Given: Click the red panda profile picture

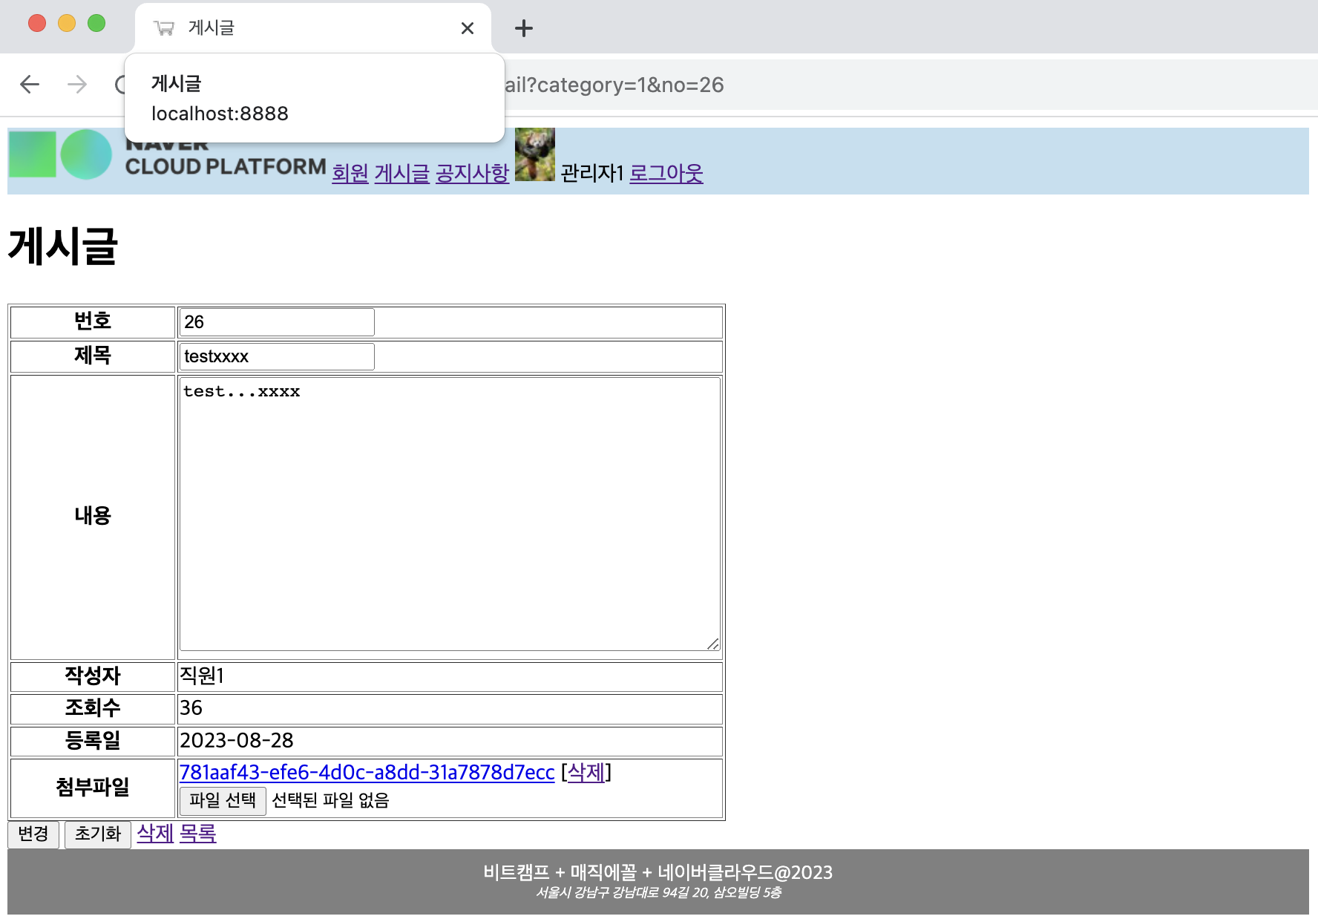Looking at the screenshot, I should (535, 154).
